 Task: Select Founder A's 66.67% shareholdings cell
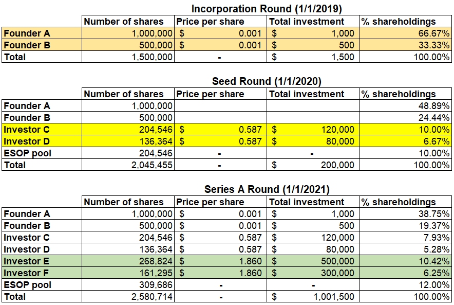pos(405,33)
